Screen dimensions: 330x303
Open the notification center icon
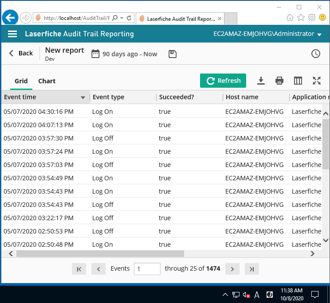(x=315, y=295)
